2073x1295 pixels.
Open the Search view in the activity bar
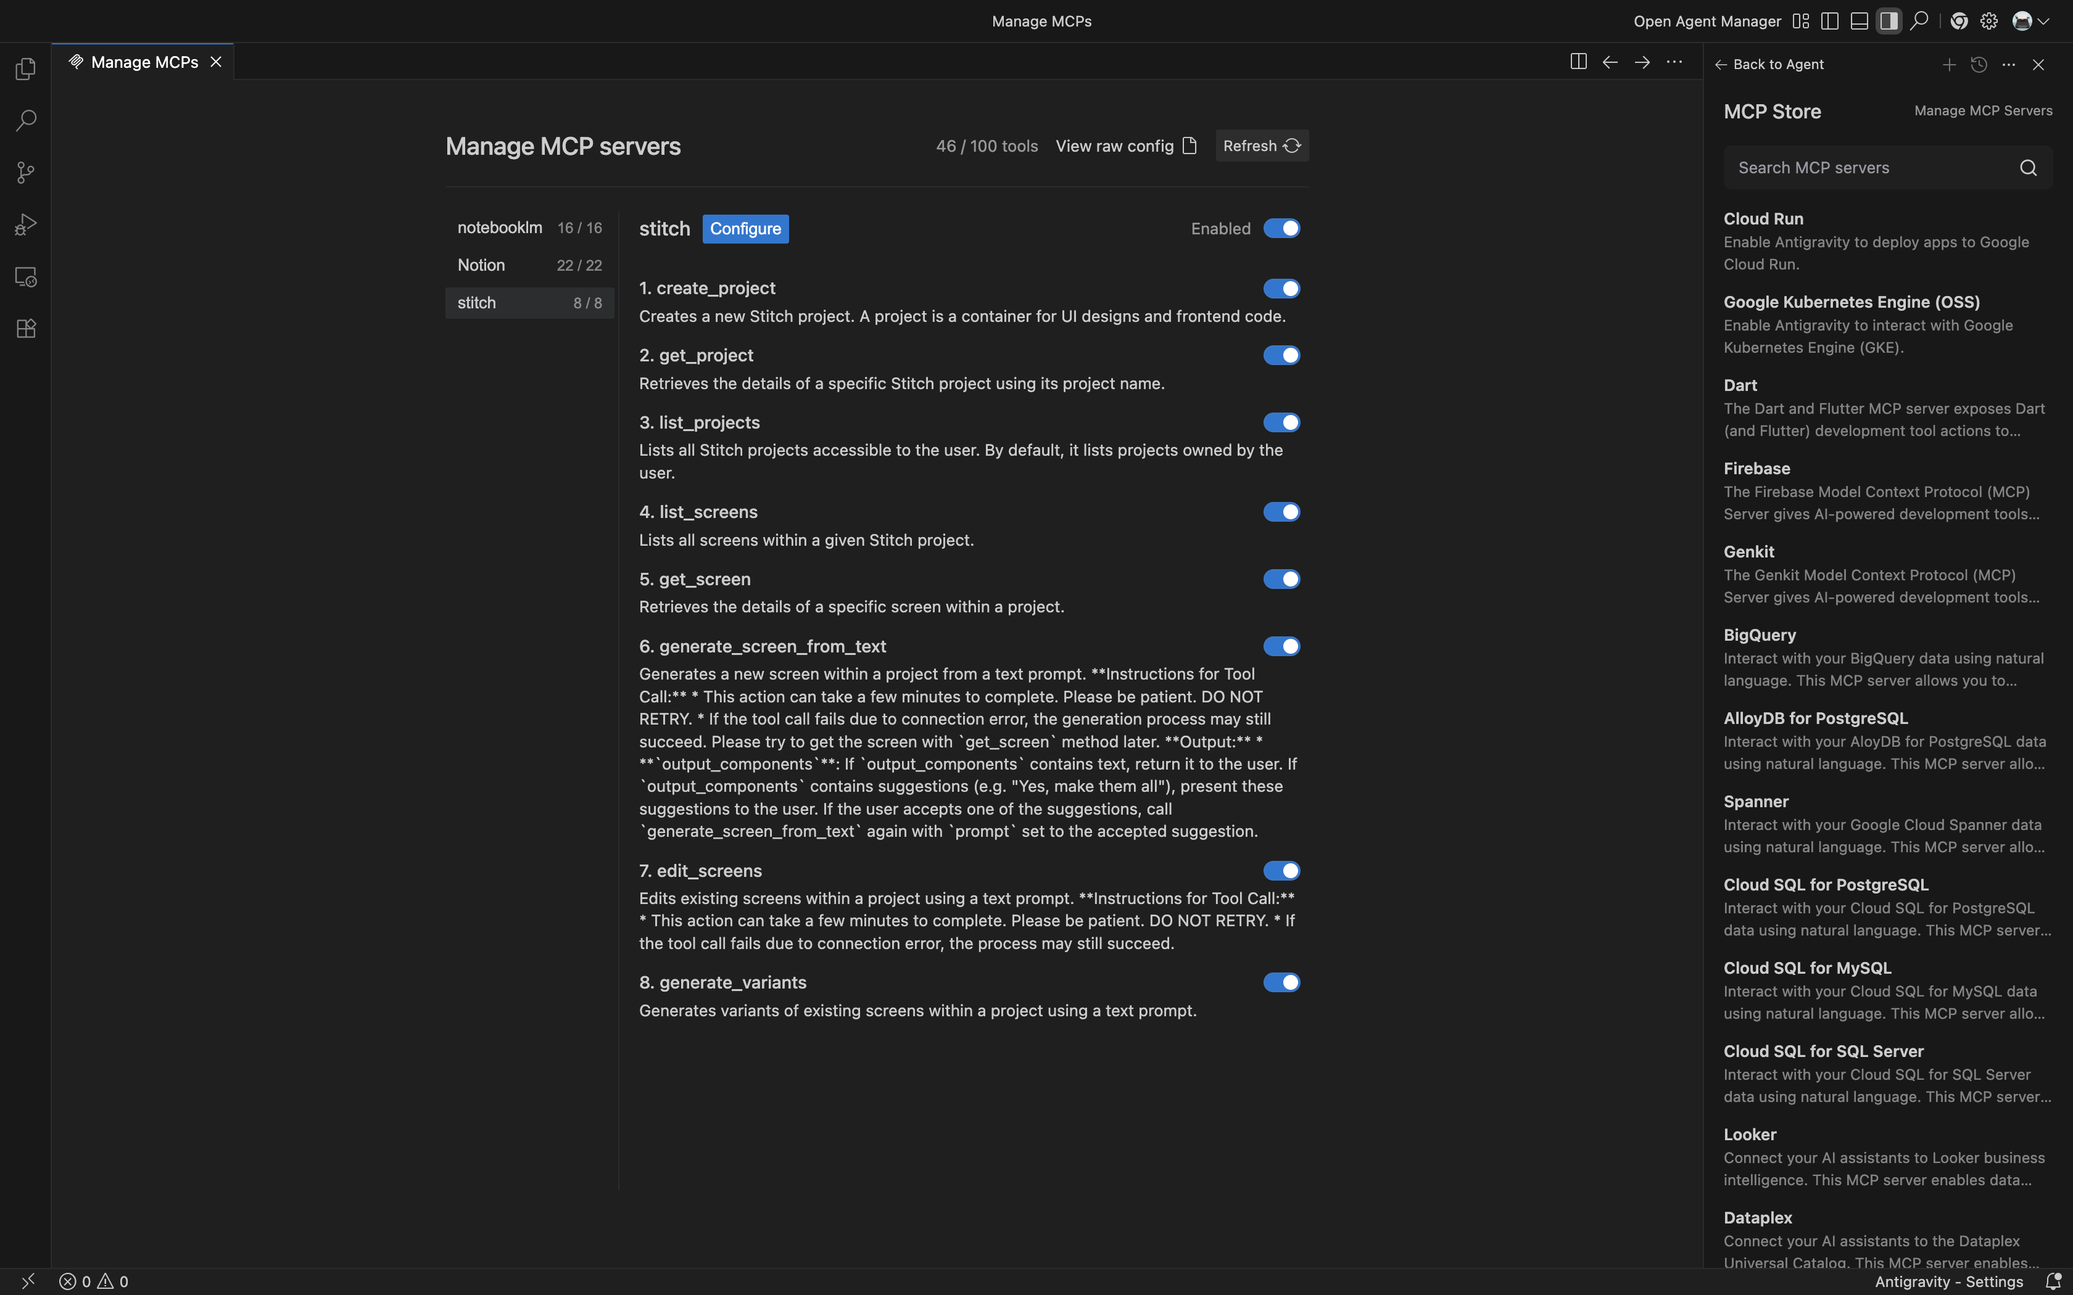coord(26,121)
